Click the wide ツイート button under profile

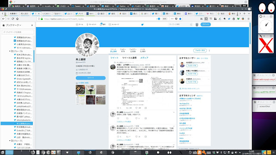click(91, 78)
